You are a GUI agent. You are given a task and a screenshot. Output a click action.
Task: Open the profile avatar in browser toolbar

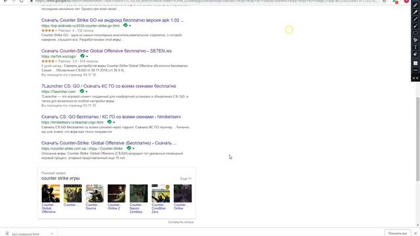point(406,1)
